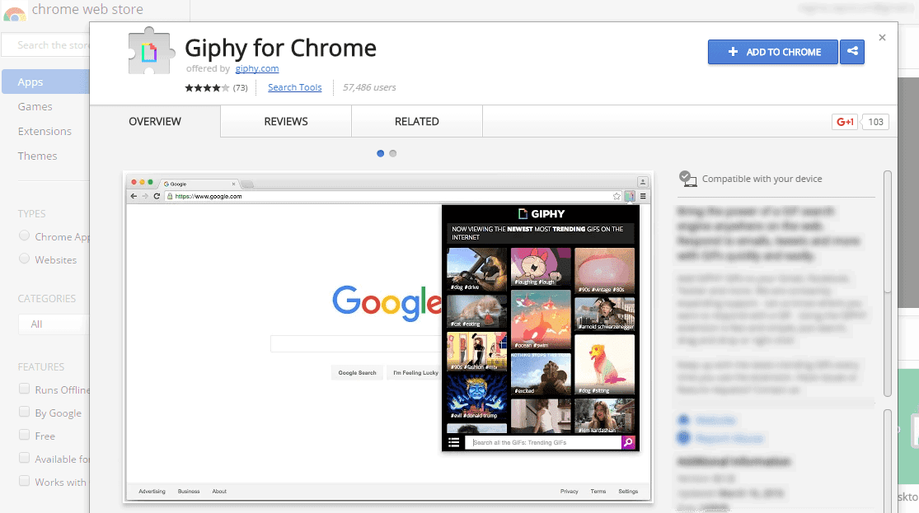The height and width of the screenshot is (513, 919).
Task: Select the Websites radio button
Action: tap(24, 259)
